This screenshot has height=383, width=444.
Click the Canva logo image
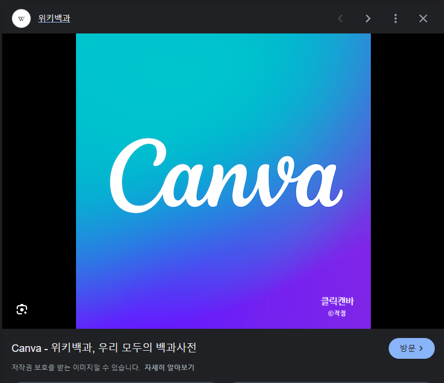coord(223,181)
